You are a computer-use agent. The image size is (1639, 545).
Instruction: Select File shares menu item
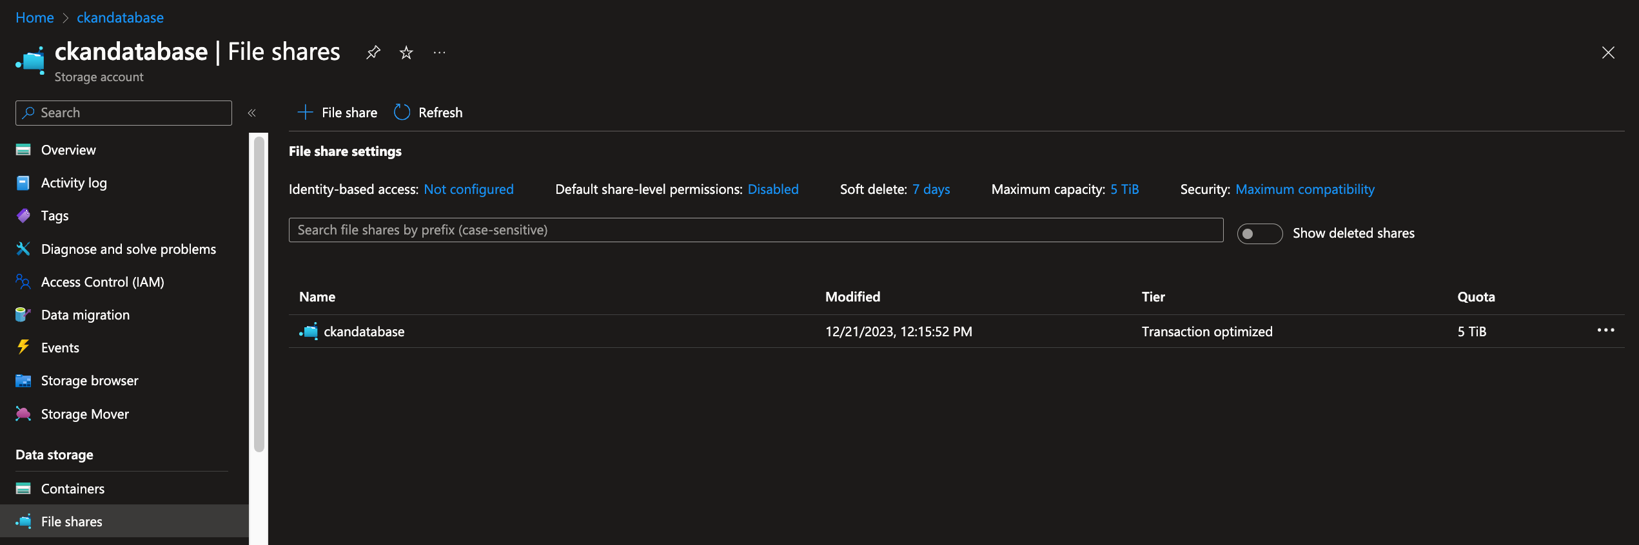(72, 521)
